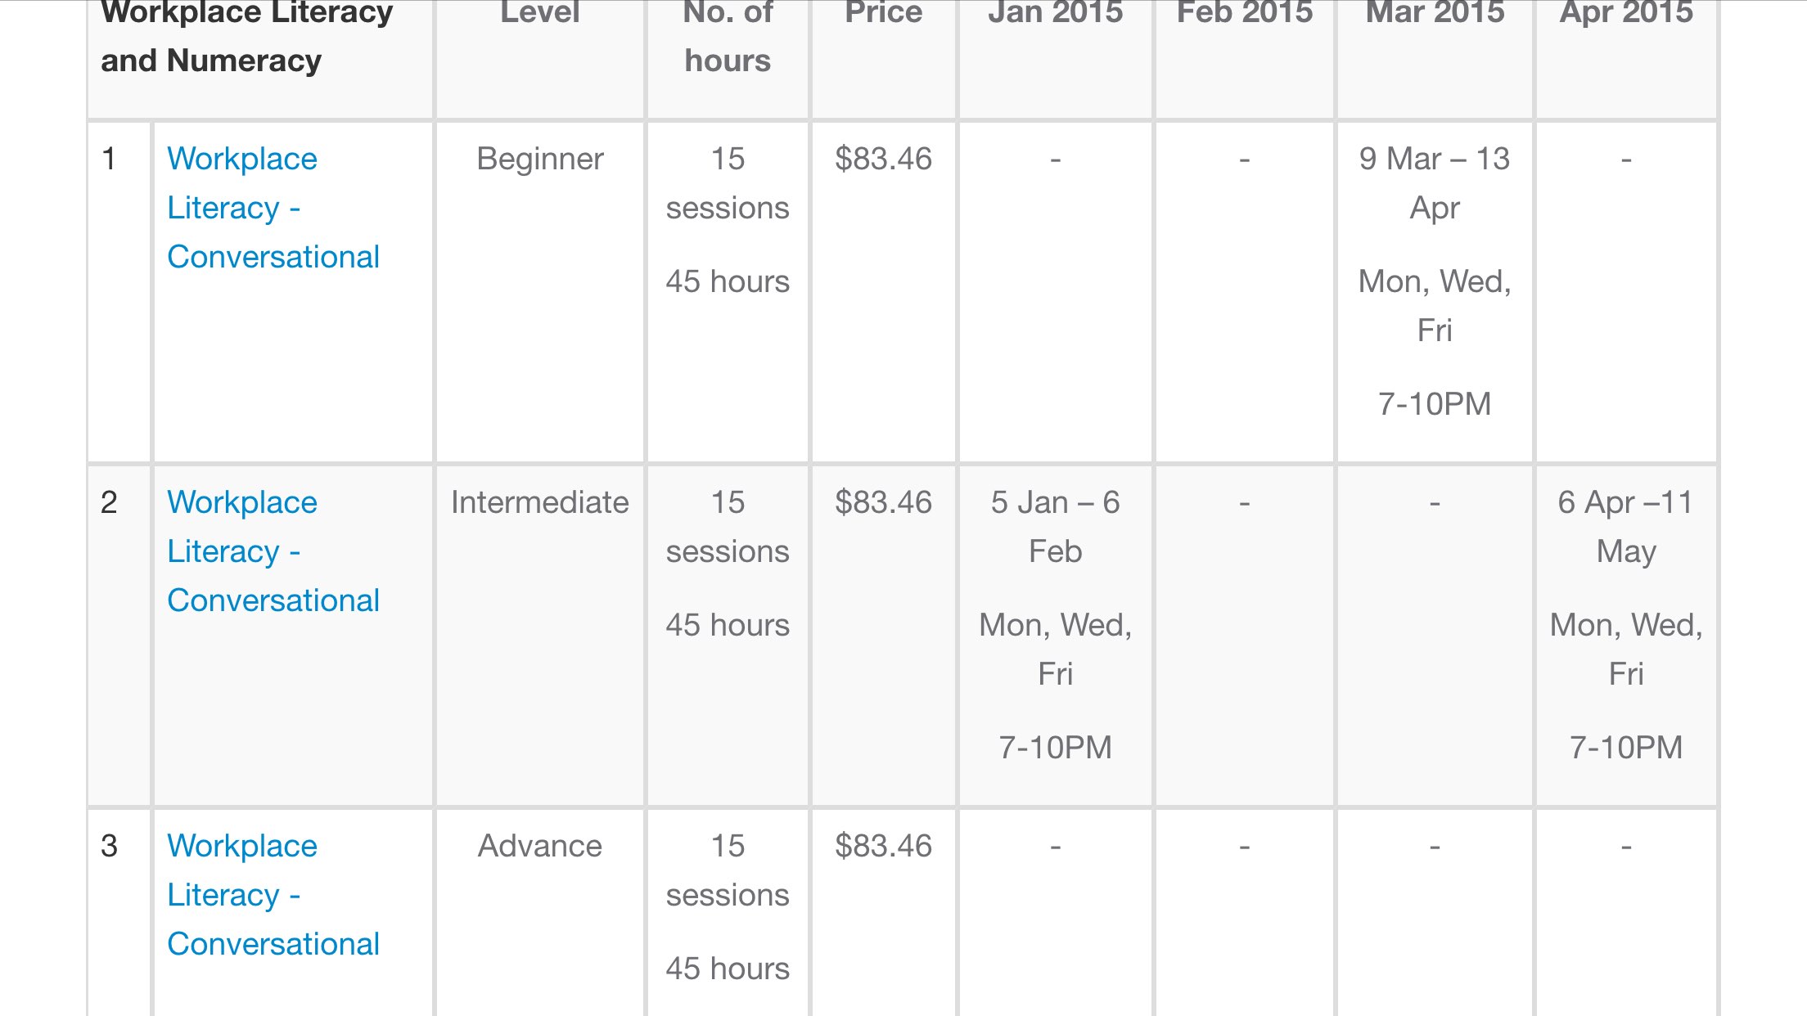Image resolution: width=1807 pixels, height=1016 pixels.
Task: Click the Beginner row's $83.46 price
Action: click(883, 159)
